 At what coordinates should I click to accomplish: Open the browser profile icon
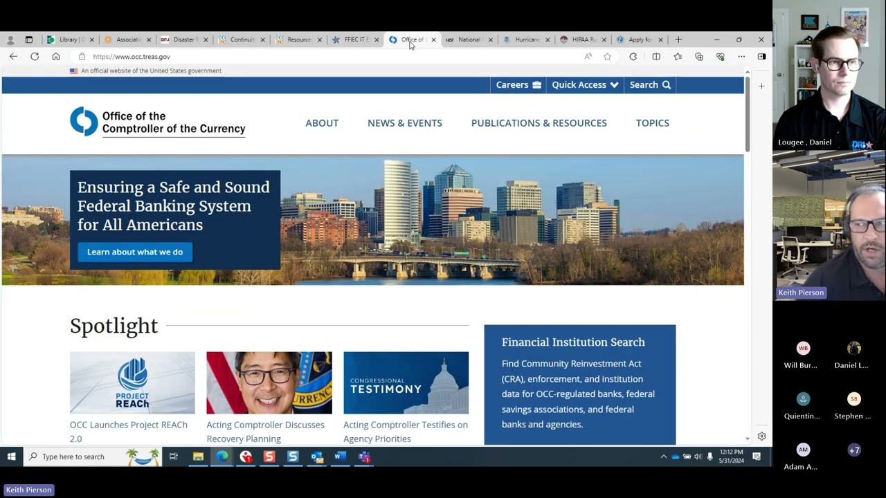click(x=10, y=39)
